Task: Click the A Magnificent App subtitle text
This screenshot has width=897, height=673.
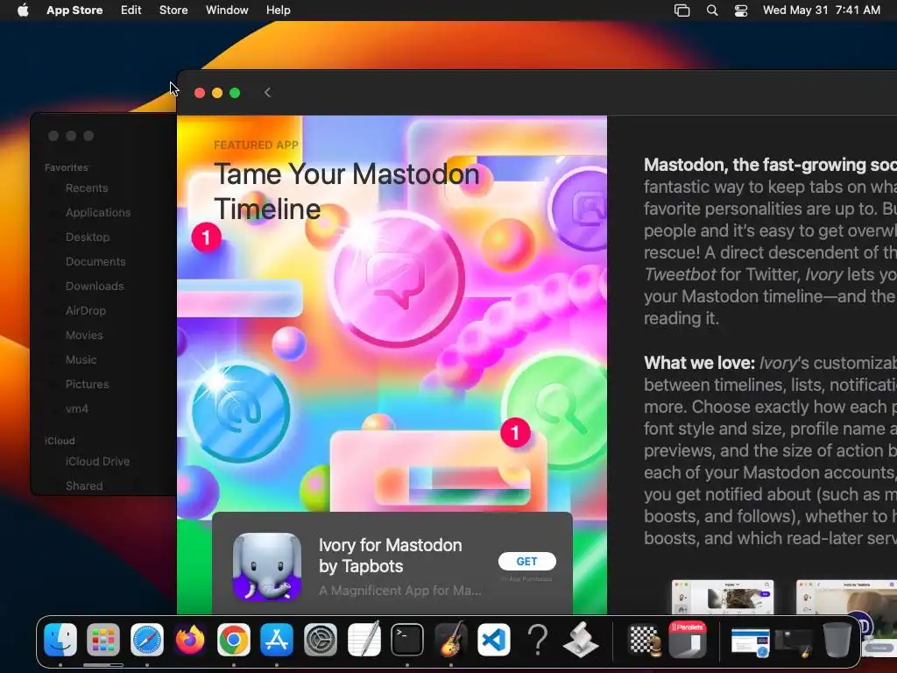Action: coord(399,591)
